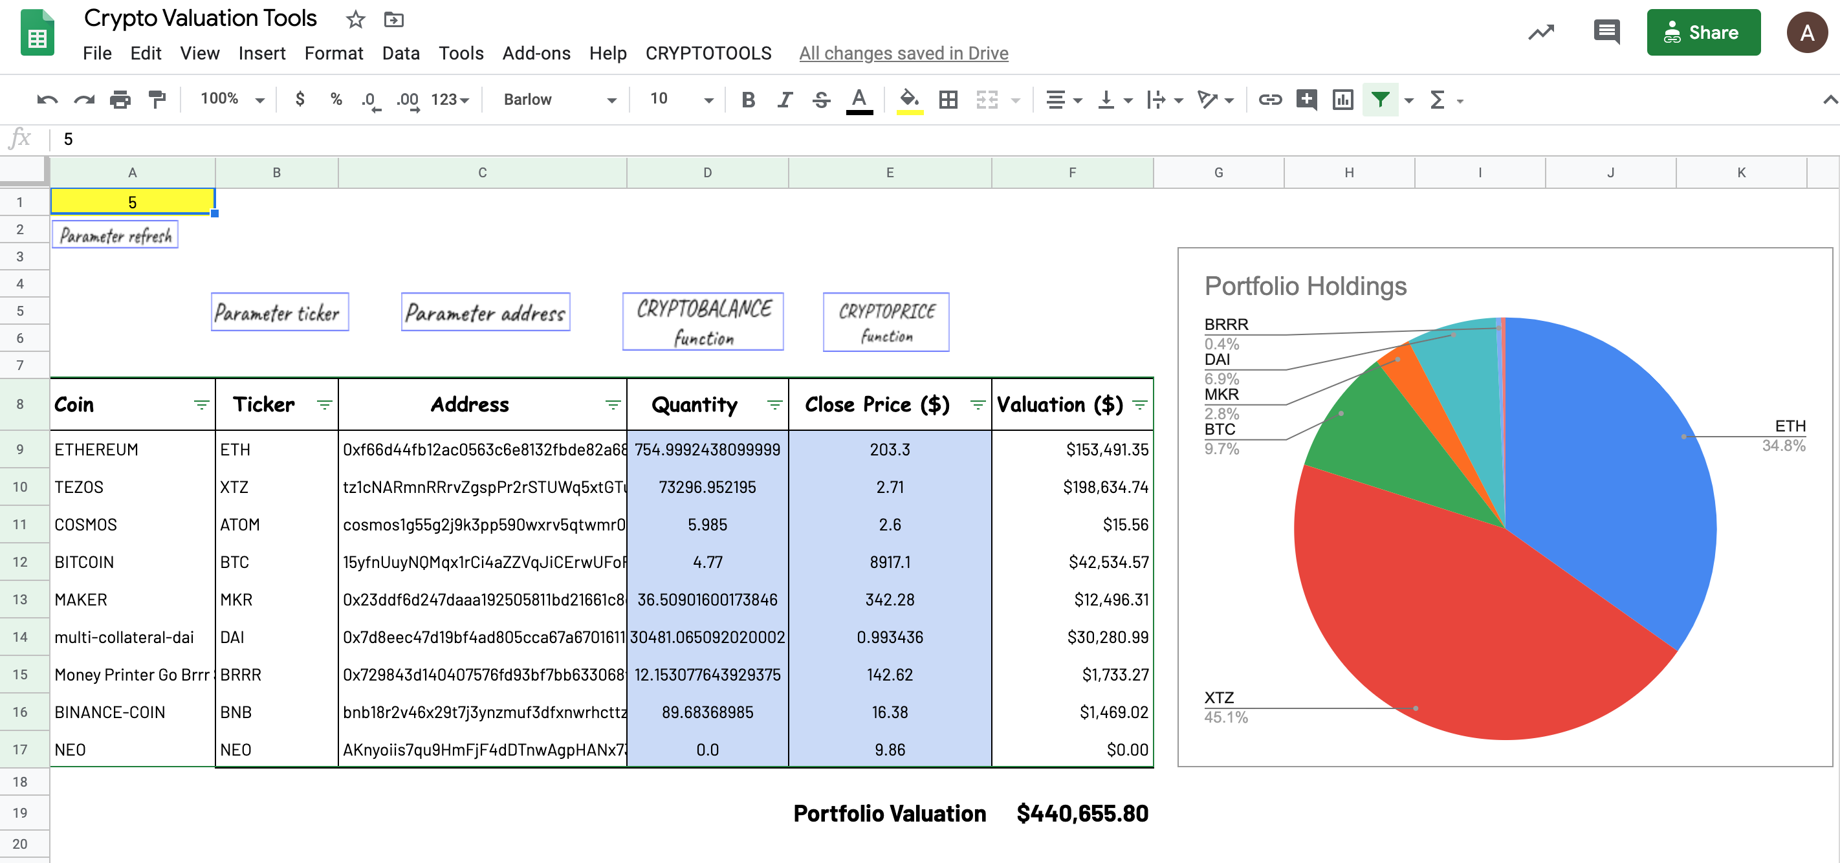1840x863 pixels.
Task: Open the Data menu
Action: (400, 54)
